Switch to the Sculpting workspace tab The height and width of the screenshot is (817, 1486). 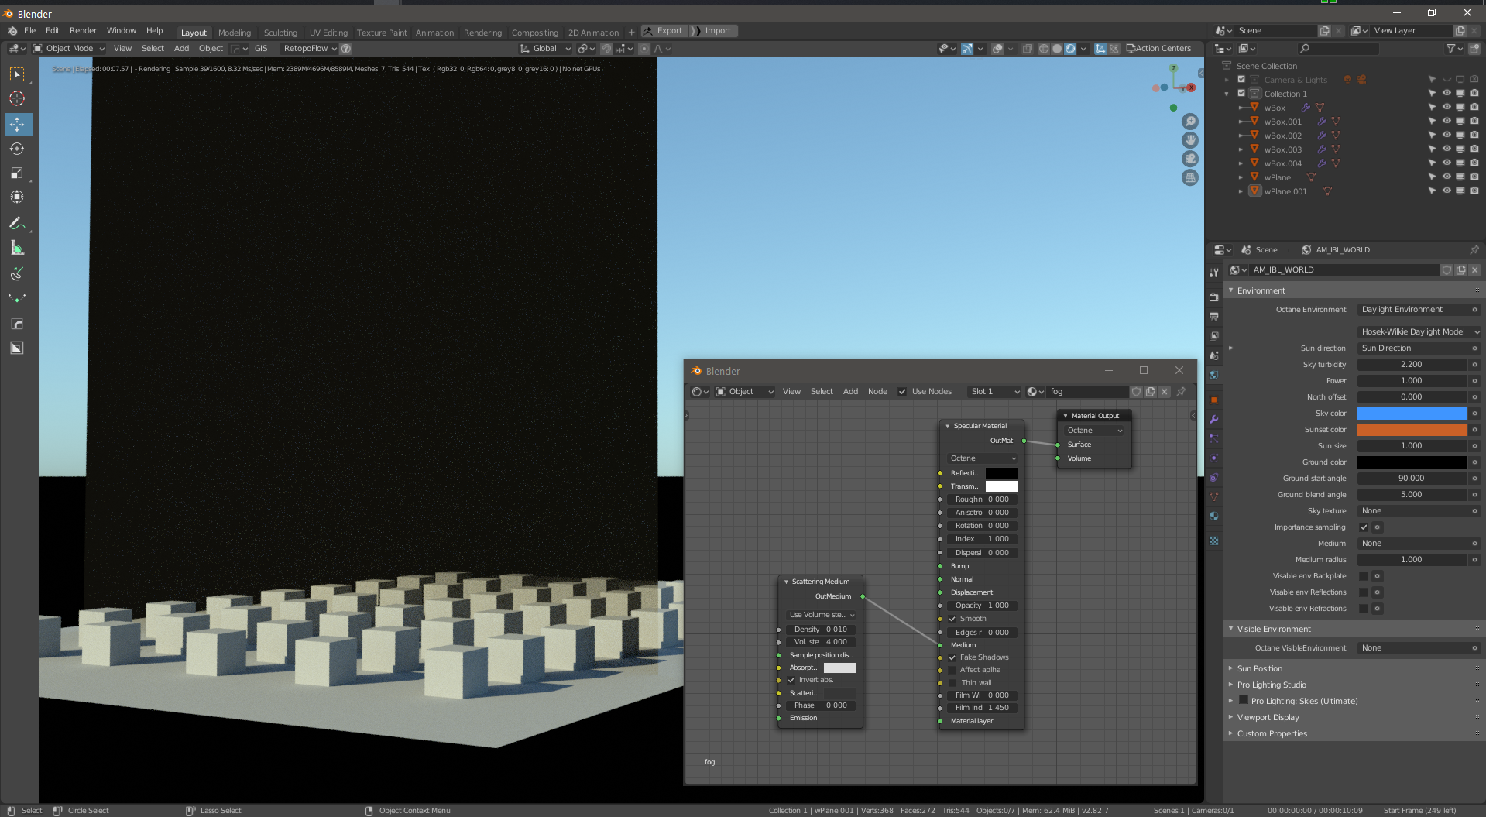[x=280, y=33]
